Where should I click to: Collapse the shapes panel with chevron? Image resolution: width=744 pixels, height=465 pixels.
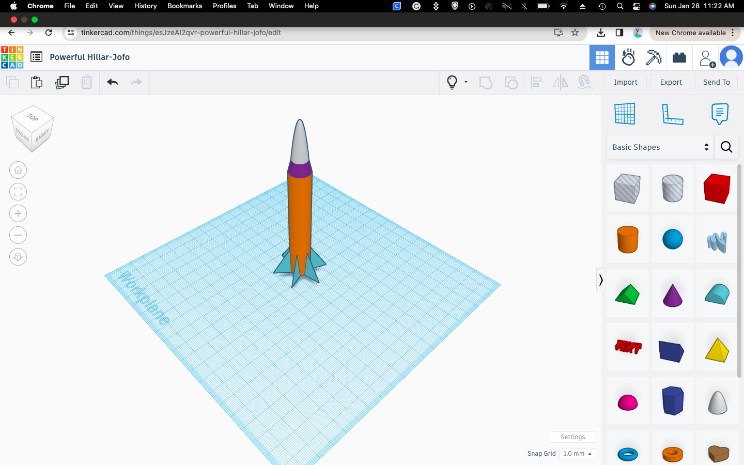[x=600, y=280]
